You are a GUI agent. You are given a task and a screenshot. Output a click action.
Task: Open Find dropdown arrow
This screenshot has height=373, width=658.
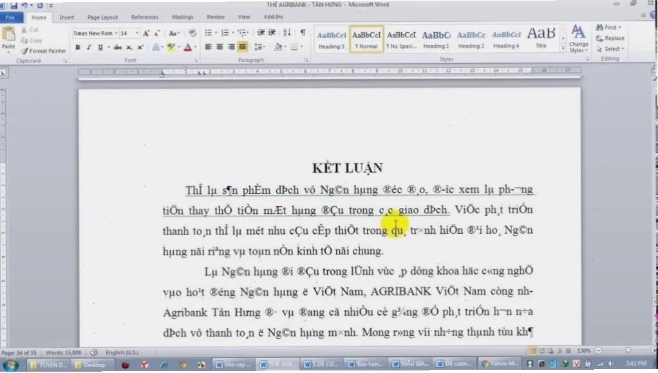pyautogui.click(x=620, y=27)
